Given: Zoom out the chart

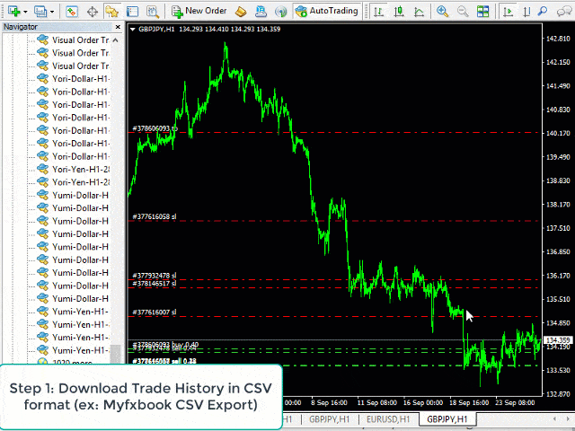Looking at the screenshot, I should [463, 12].
